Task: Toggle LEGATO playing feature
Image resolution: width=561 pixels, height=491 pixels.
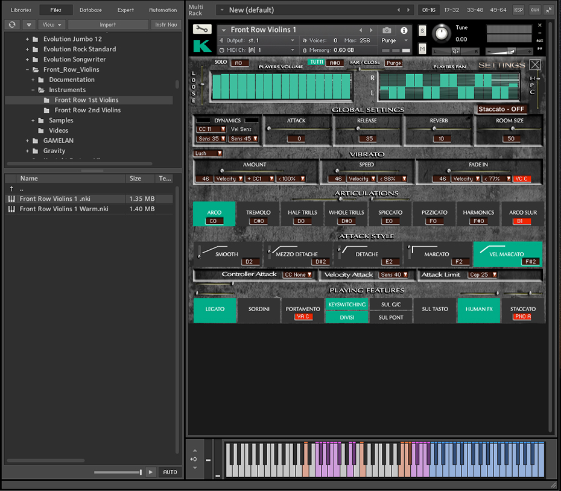Action: [x=215, y=310]
